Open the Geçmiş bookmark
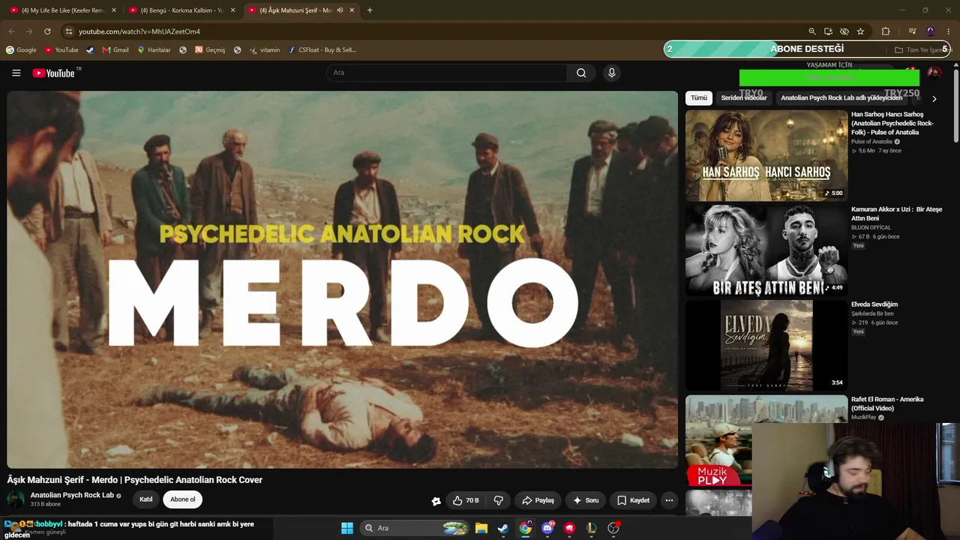Viewport: 960px width, 540px height. click(210, 50)
